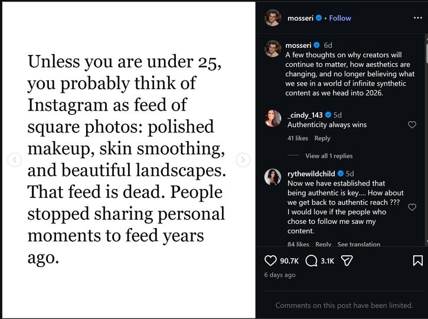
Task: Open _cindy_143's profile avatar
Action: pyautogui.click(x=273, y=118)
